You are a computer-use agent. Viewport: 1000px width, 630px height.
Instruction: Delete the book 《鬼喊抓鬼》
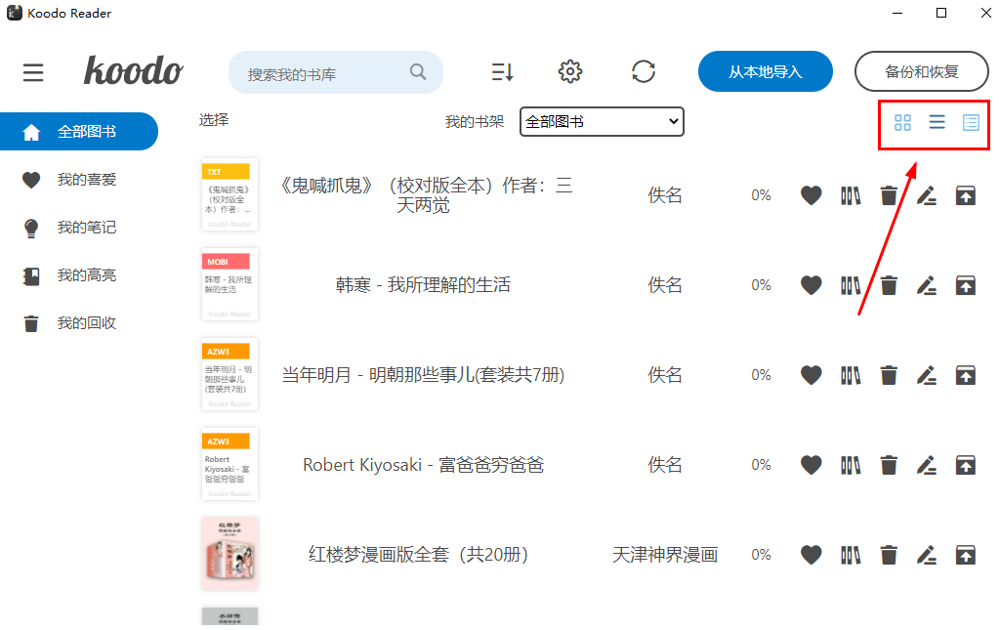pyautogui.click(x=888, y=194)
